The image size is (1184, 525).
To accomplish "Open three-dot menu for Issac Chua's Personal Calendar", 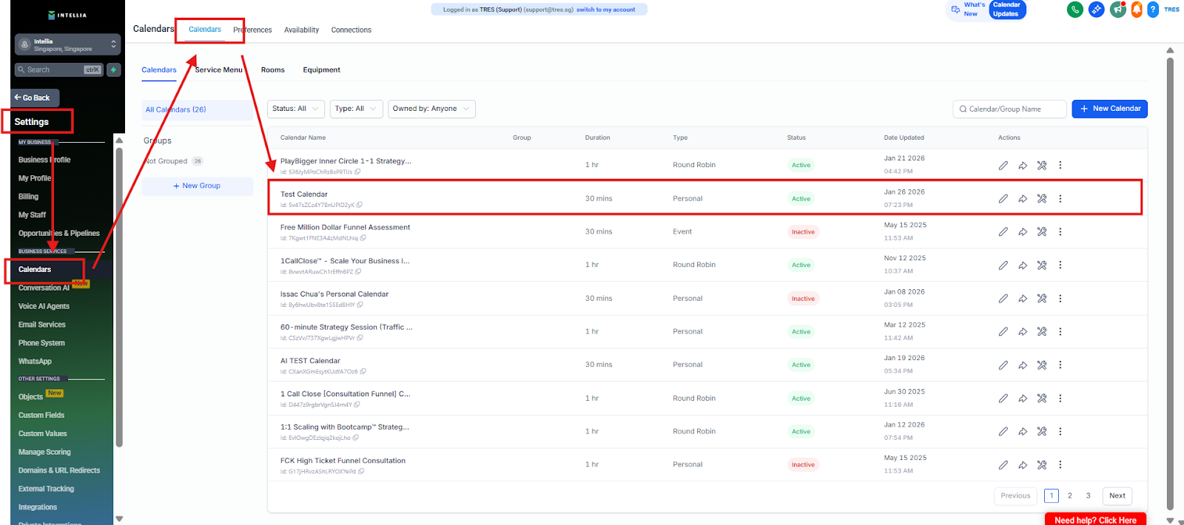I will (1060, 299).
